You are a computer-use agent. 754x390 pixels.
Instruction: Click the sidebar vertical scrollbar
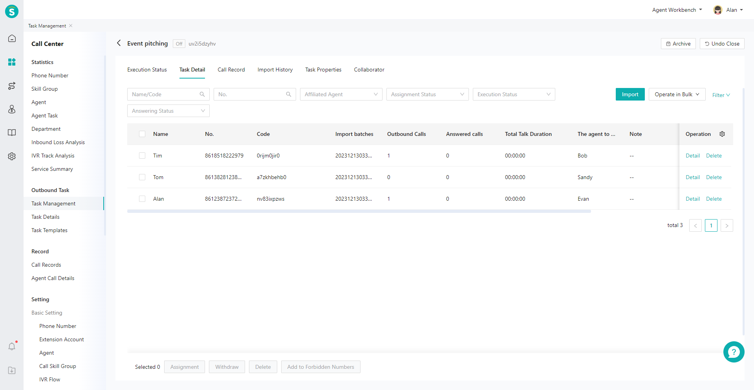coord(105,145)
